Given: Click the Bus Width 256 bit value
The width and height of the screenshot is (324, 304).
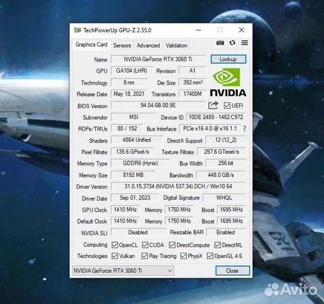Looking at the screenshot, I should click(x=226, y=163).
